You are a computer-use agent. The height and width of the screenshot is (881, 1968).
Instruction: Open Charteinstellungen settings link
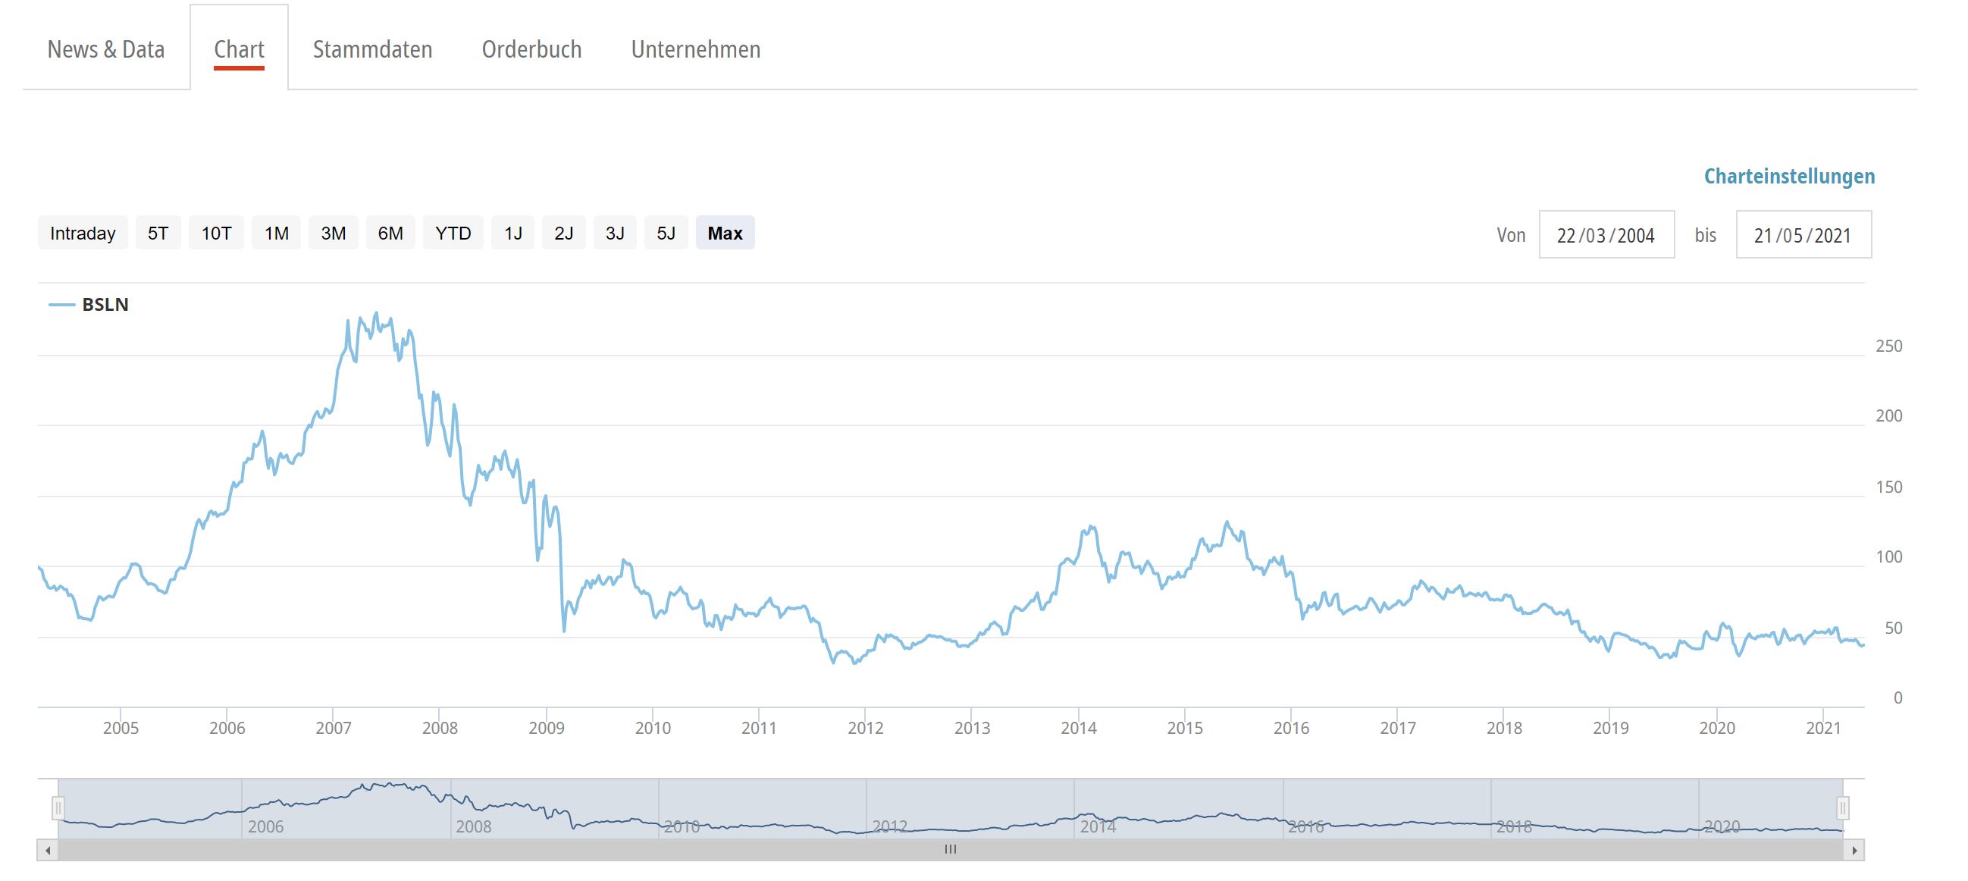pyautogui.click(x=1788, y=177)
